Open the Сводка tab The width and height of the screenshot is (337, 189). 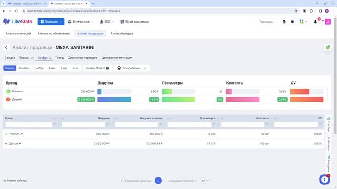tap(10, 58)
